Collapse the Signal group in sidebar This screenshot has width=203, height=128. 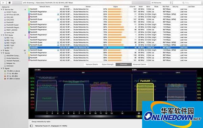pos(1,68)
